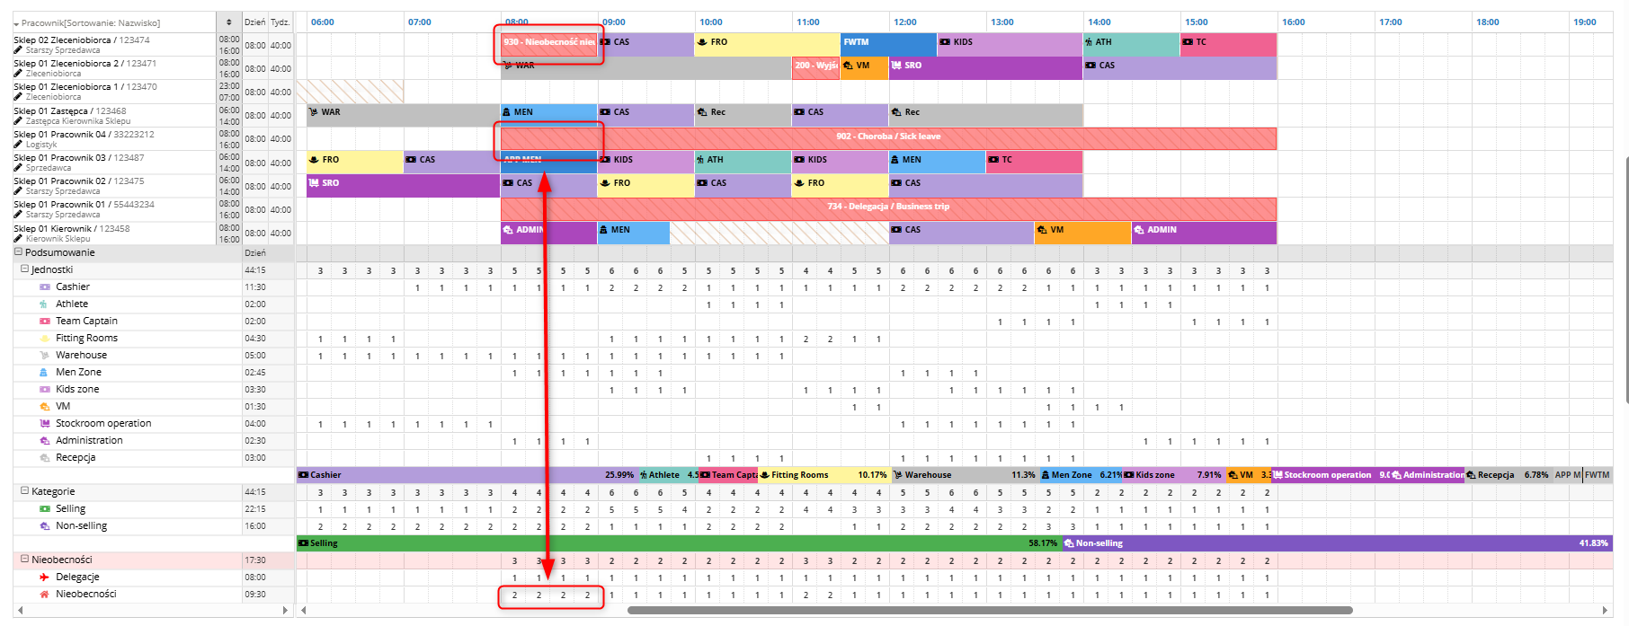Click the Administration icon in the summary
Image resolution: width=1629 pixels, height=626 pixels.
[44, 441]
